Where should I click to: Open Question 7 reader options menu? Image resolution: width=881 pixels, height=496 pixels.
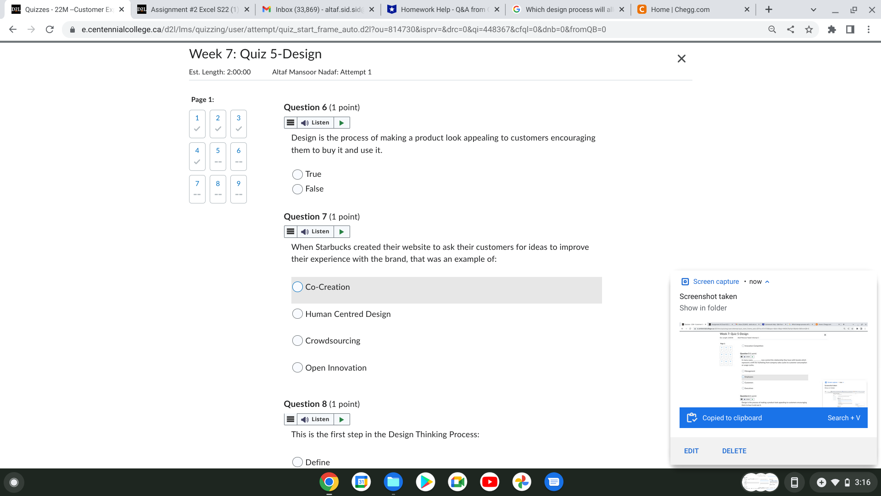coord(290,231)
